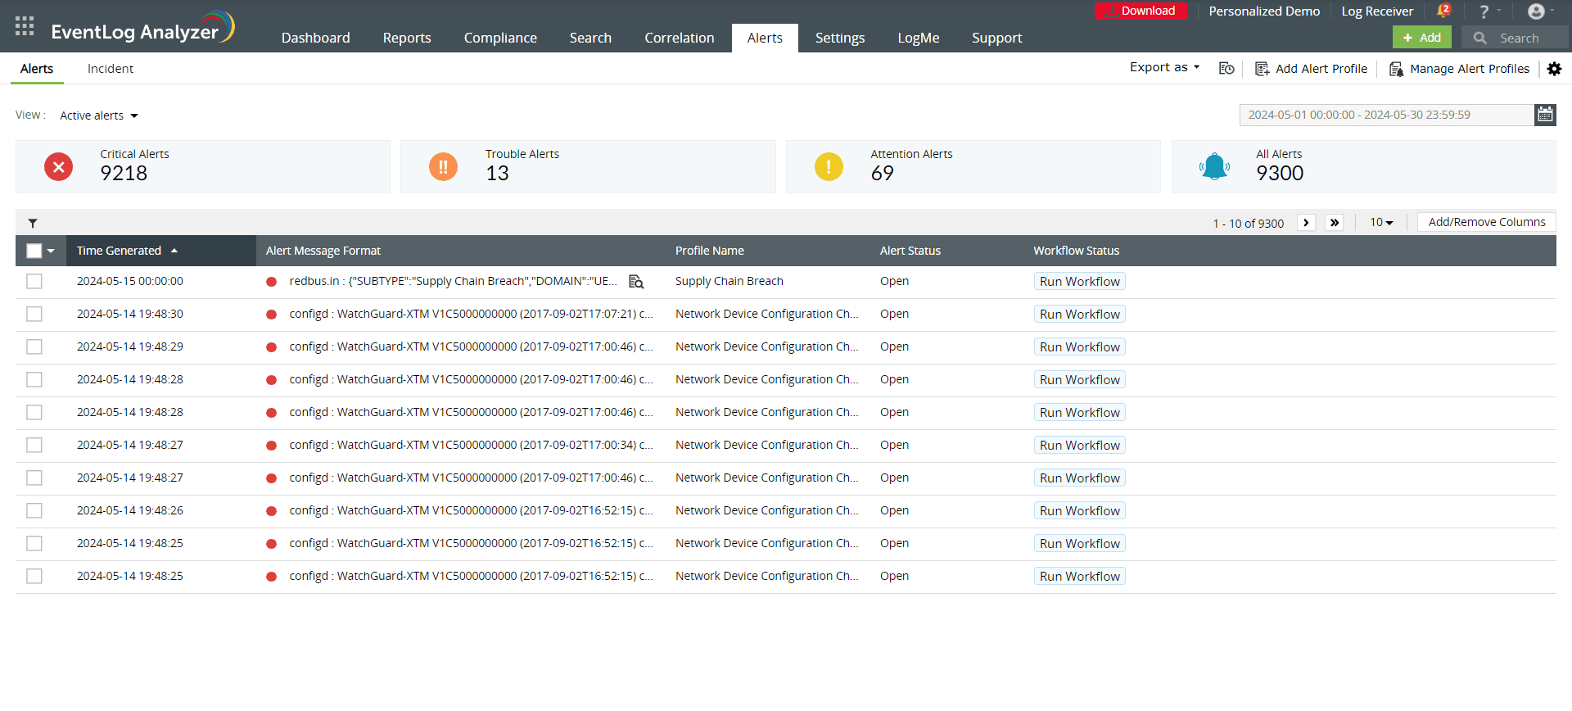Screen dimensions: 1572x711
Task: Open Personalized Demo link
Action: [1264, 11]
